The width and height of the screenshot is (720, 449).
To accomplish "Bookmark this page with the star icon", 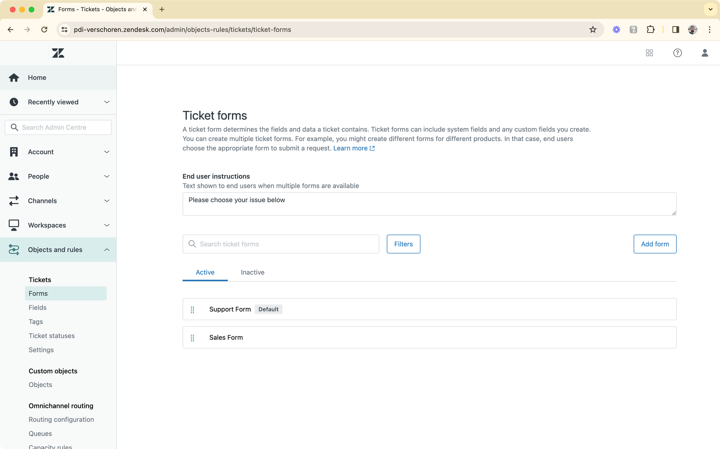I will coord(593,30).
